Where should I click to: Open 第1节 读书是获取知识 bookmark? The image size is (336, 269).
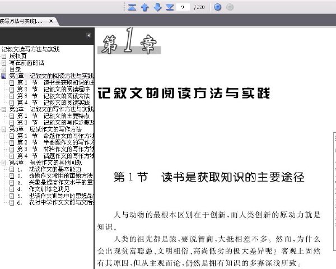pos(55,82)
